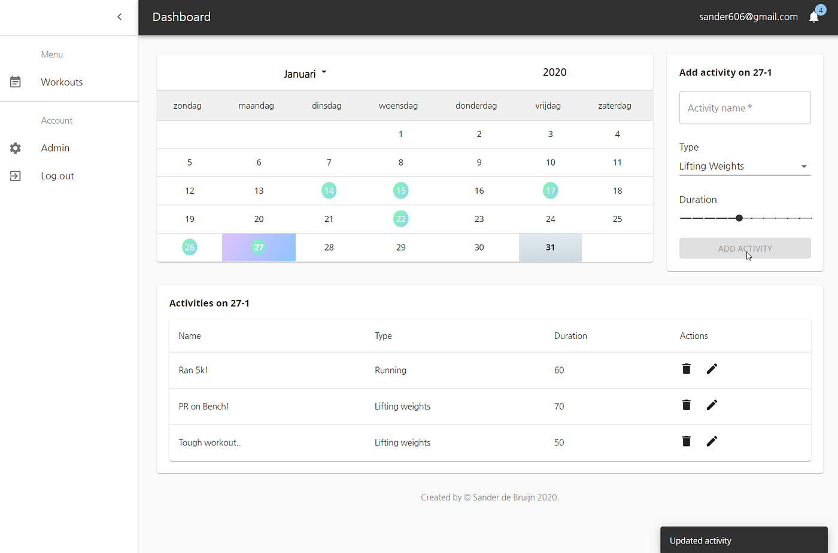
Task: Adjust the Duration slider handle
Action: click(739, 218)
